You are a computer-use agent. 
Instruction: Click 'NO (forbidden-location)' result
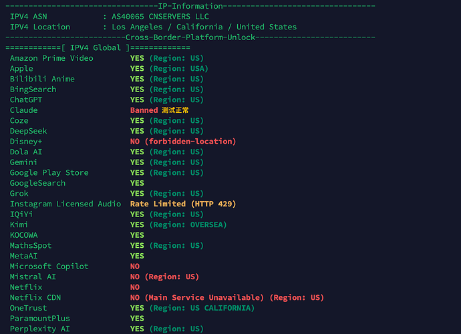(x=183, y=142)
